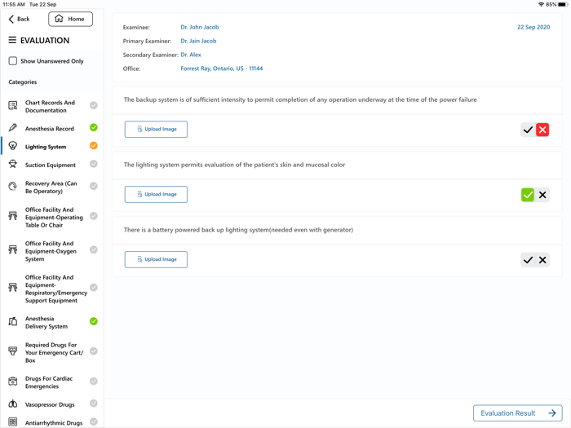Select the Antiarrhythmic Drugs category

53,422
